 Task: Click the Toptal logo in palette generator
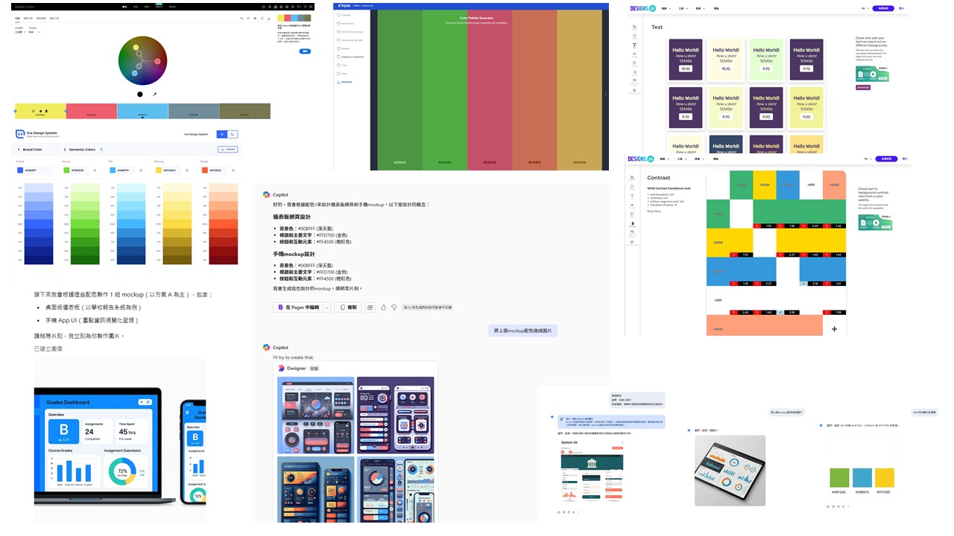point(345,6)
